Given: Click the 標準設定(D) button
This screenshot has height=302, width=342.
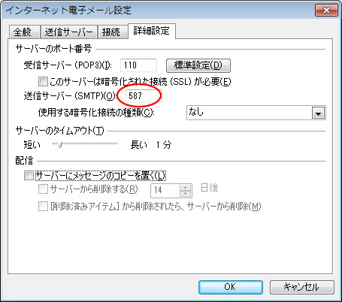Looking at the screenshot, I should [198, 65].
